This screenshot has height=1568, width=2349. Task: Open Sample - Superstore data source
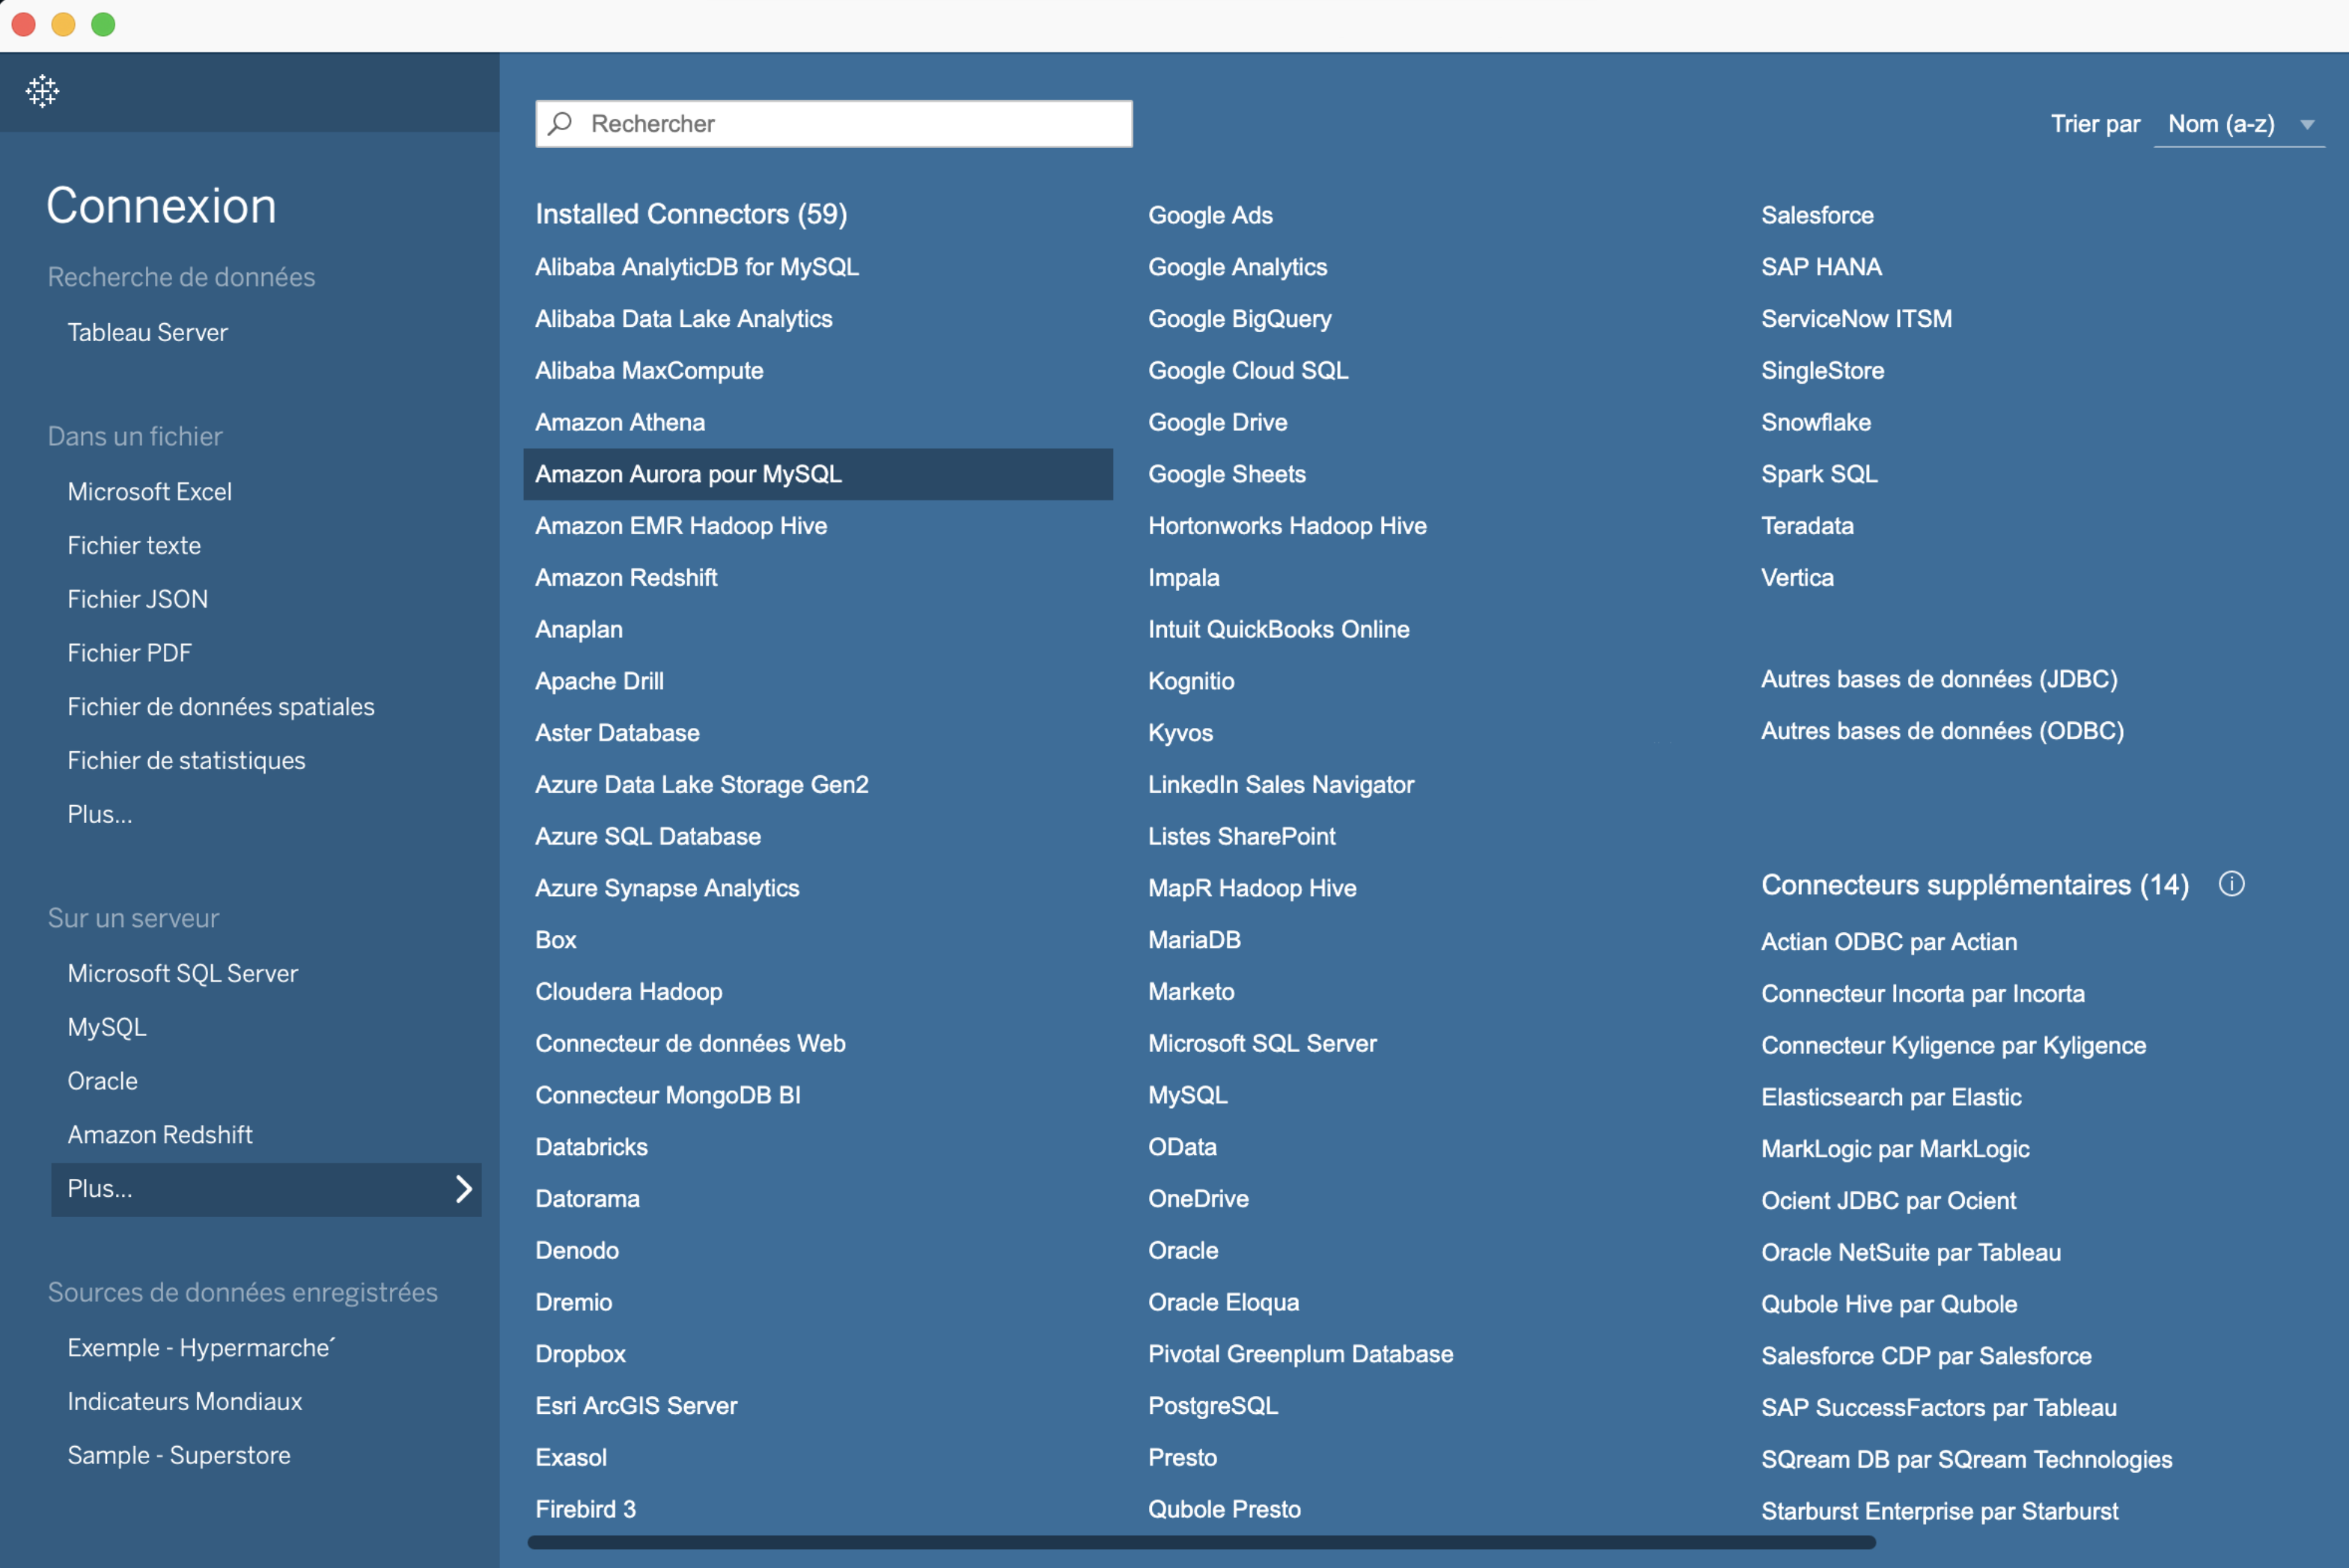(179, 1455)
